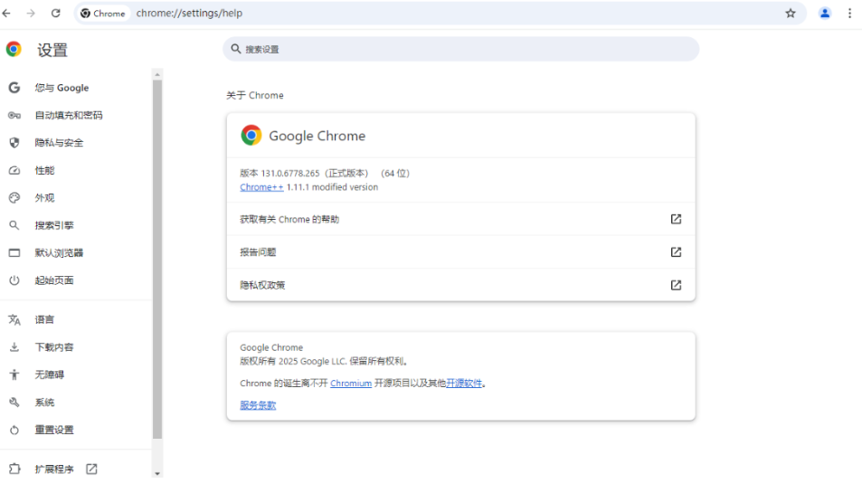This screenshot has width=862, height=493.
Task: Click the browser window icon beside 默认浏览器
Action: point(14,252)
